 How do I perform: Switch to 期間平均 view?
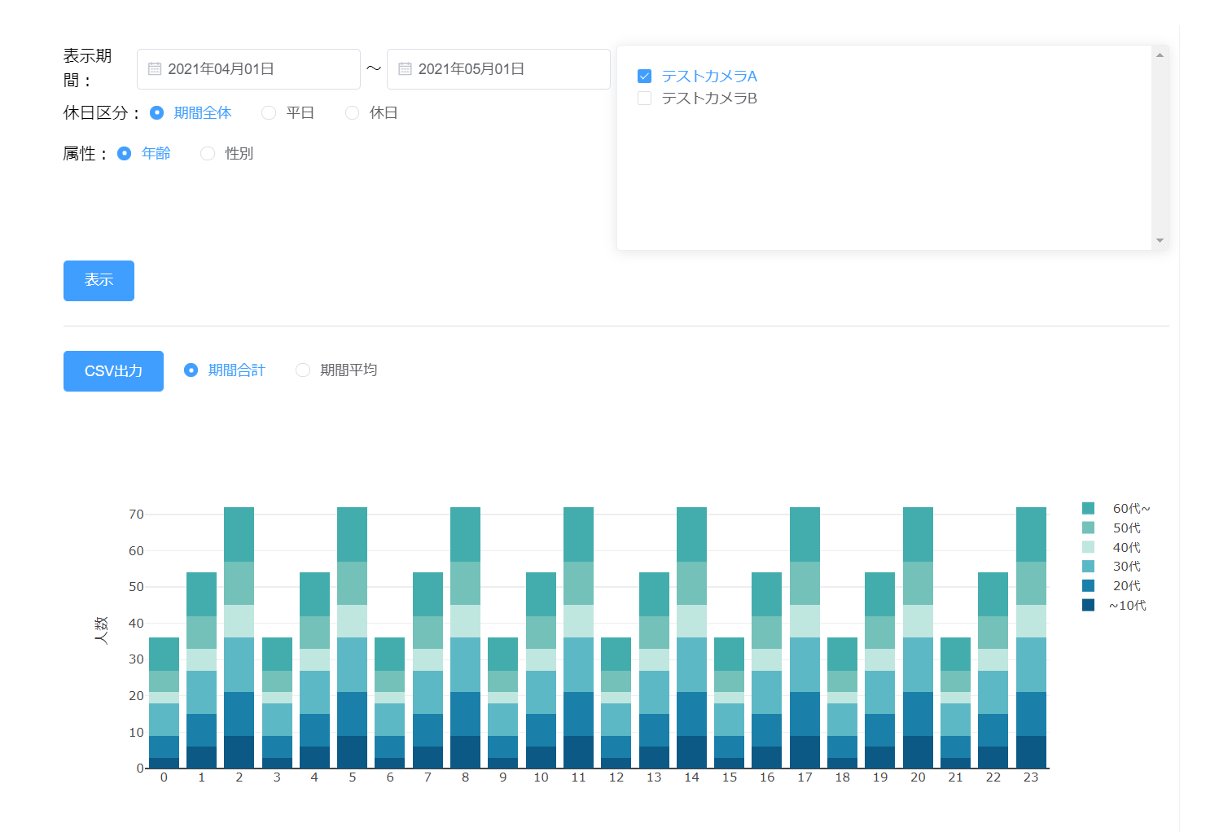pyautogui.click(x=303, y=370)
